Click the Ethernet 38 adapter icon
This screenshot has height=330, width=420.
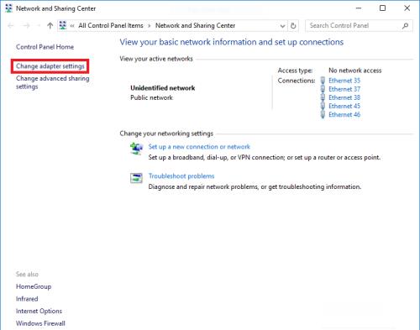click(323, 97)
